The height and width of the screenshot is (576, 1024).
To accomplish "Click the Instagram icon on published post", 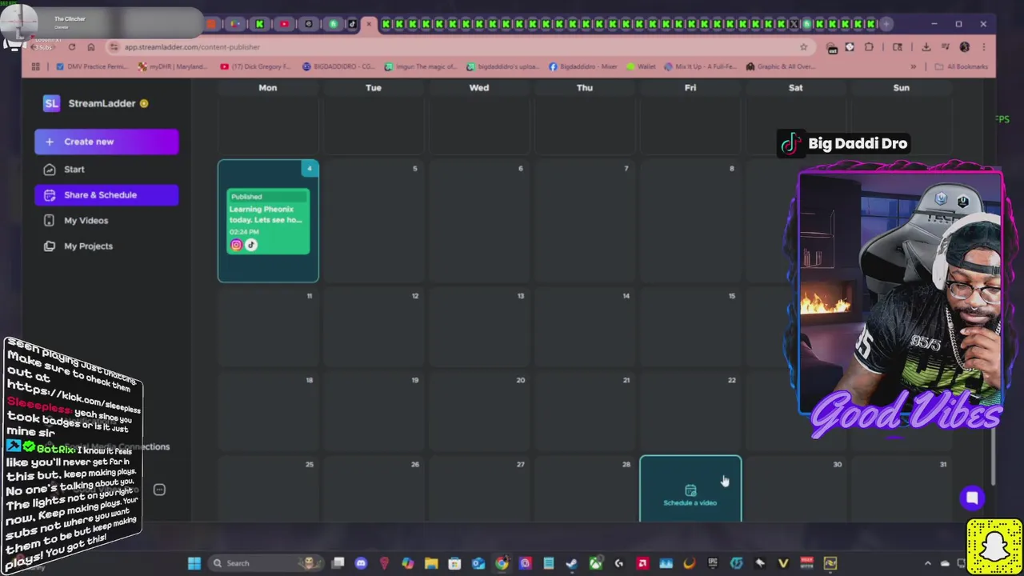I will tap(236, 245).
